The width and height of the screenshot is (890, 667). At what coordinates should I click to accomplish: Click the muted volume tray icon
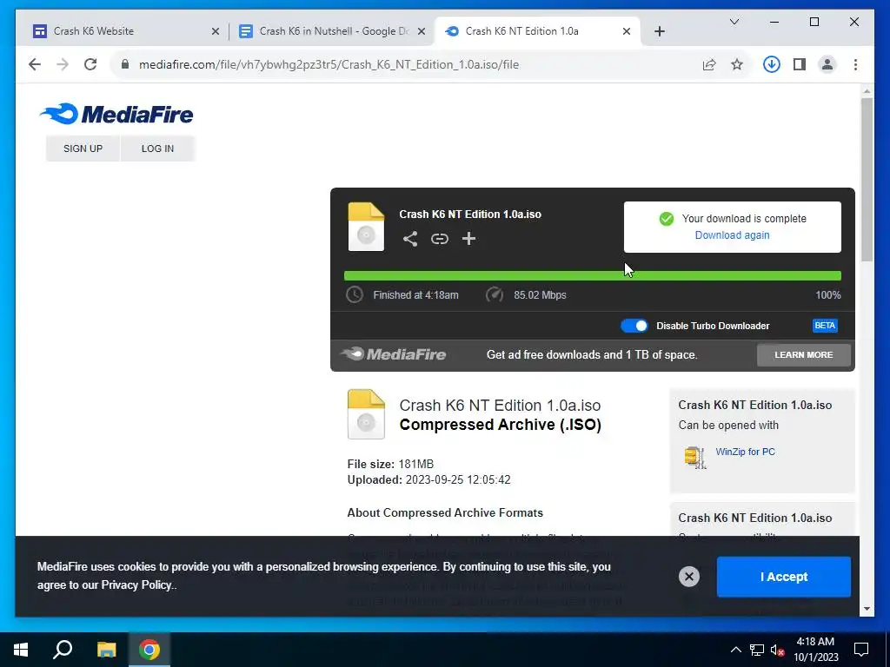click(x=778, y=650)
